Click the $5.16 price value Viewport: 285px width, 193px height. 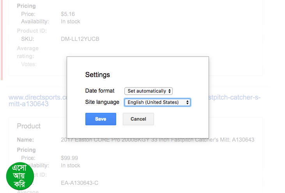click(68, 14)
